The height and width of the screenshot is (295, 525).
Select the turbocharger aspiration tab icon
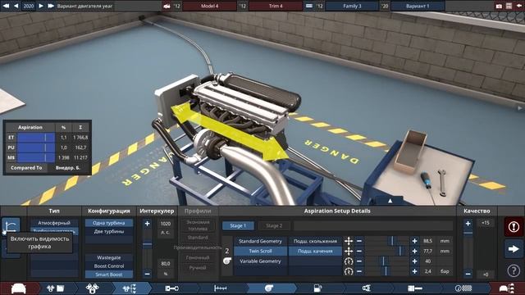coord(269,288)
